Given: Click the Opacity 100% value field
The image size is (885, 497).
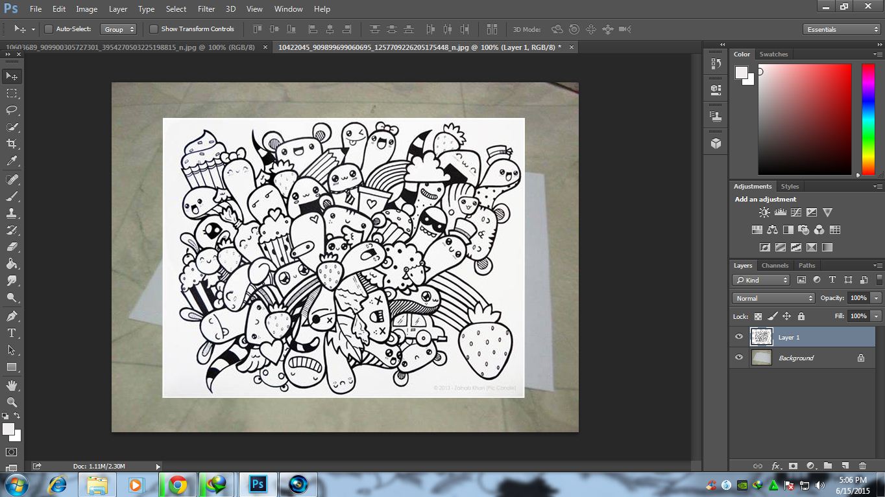Looking at the screenshot, I should click(858, 298).
